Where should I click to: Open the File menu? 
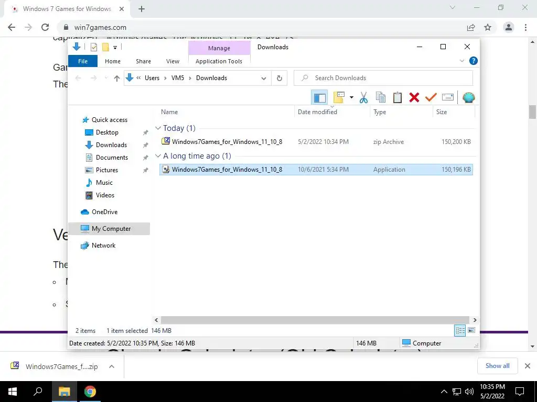tap(83, 61)
